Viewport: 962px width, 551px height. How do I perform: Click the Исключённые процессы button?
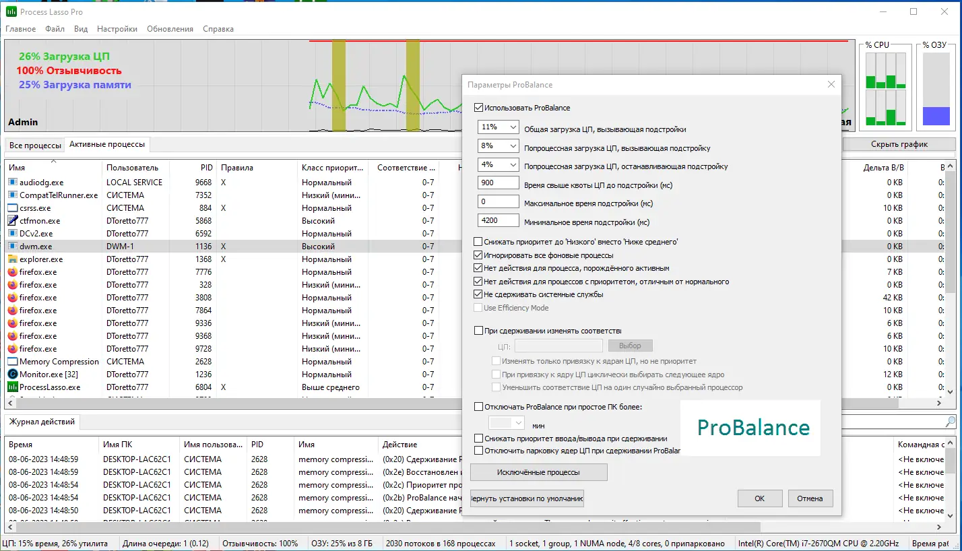click(539, 472)
